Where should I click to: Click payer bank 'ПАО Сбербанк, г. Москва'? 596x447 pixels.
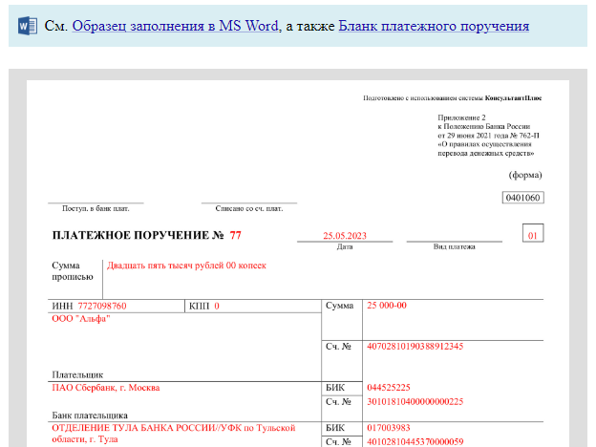click(106, 388)
